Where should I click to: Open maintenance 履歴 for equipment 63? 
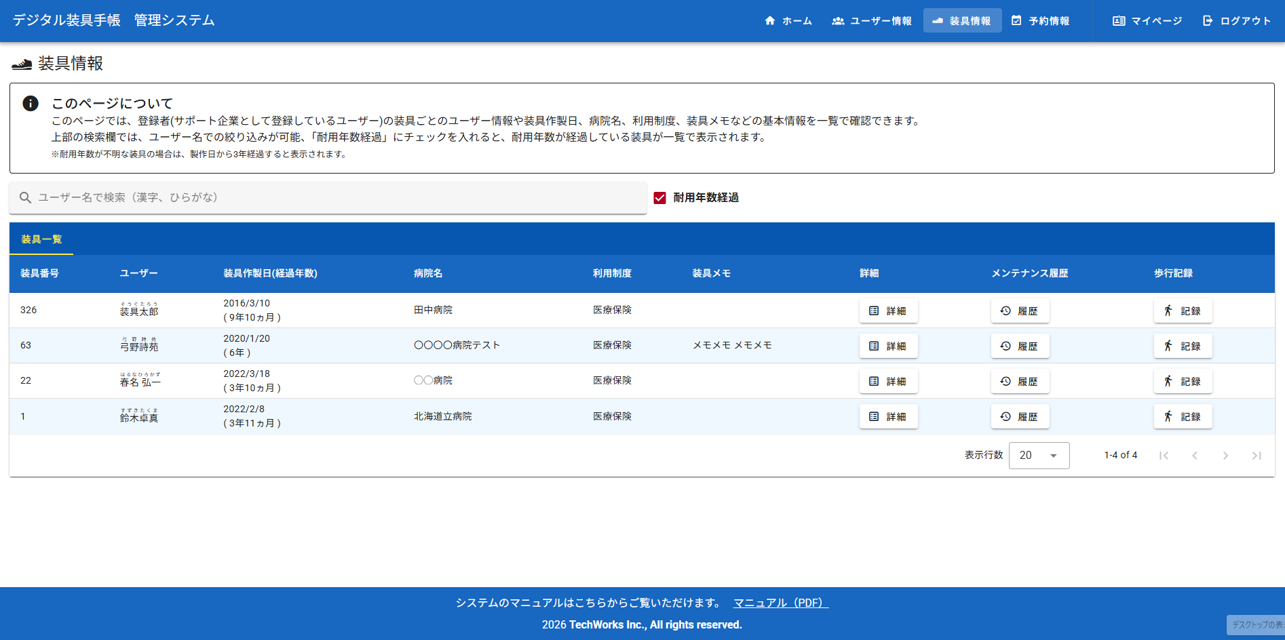1020,346
